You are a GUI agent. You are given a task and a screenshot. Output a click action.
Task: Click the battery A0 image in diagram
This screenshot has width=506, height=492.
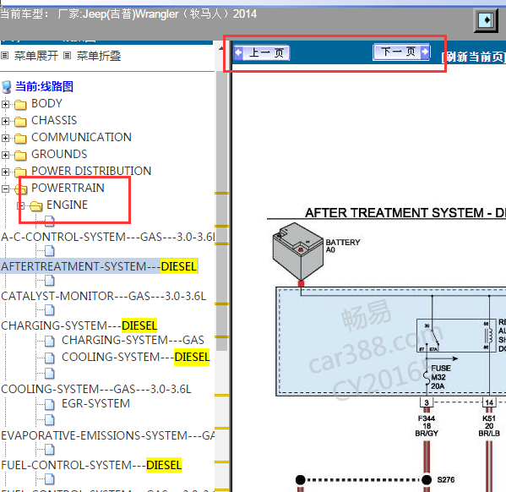point(297,251)
